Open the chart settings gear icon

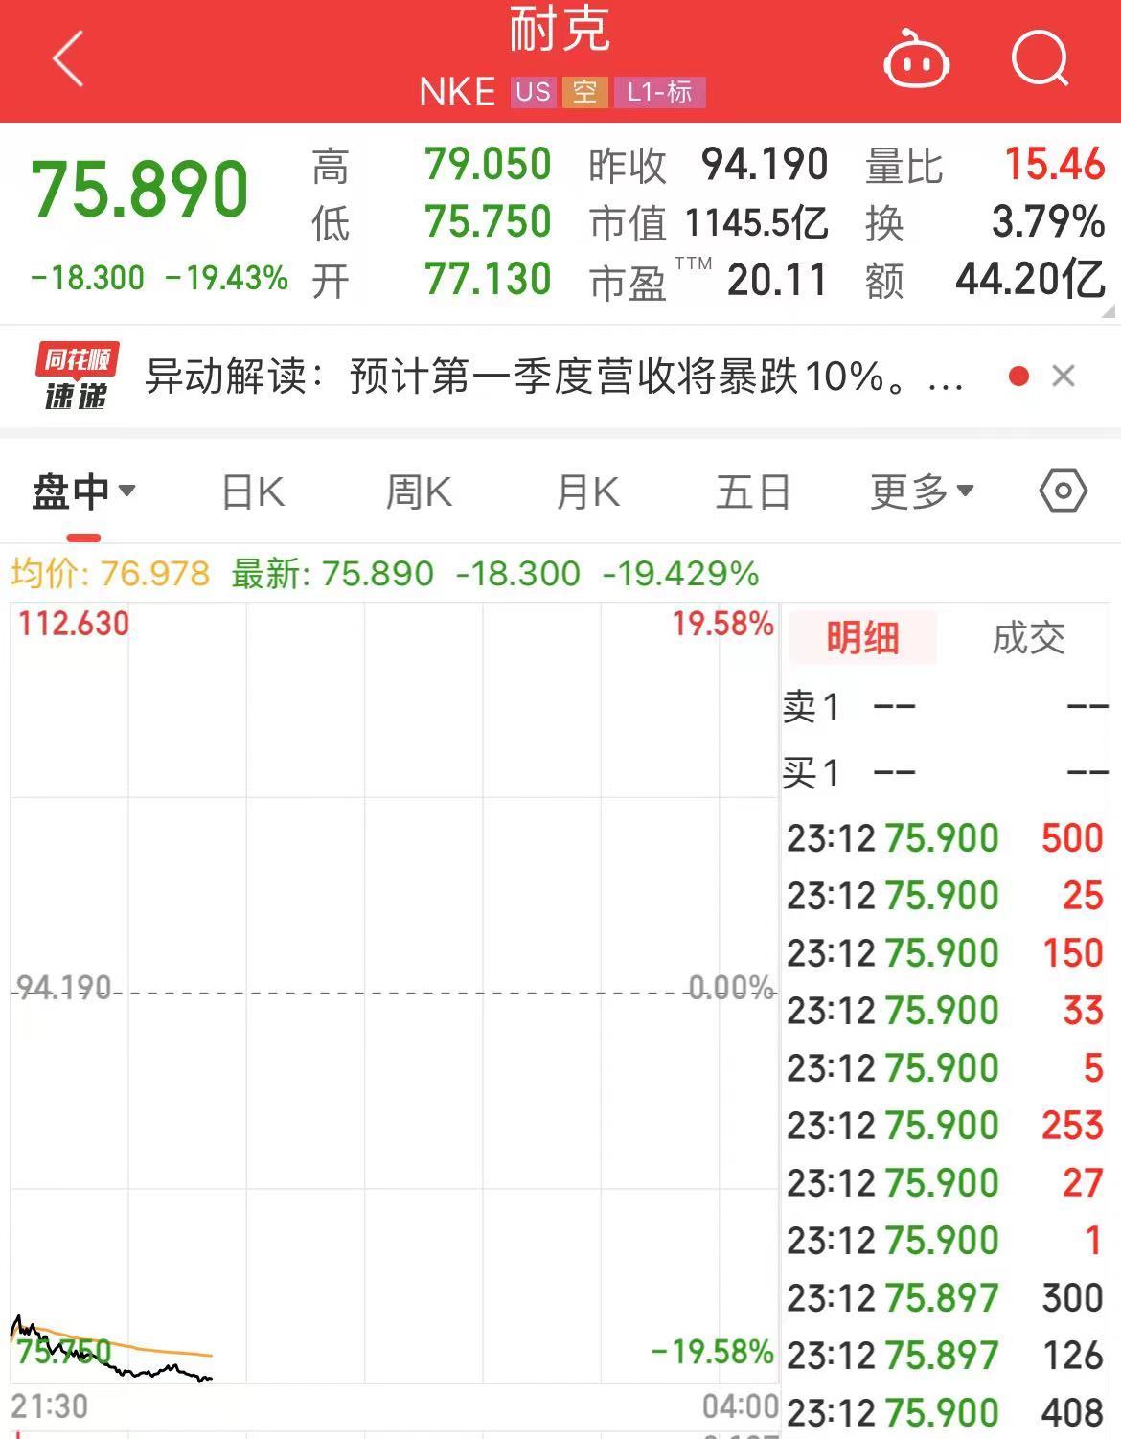[1060, 491]
